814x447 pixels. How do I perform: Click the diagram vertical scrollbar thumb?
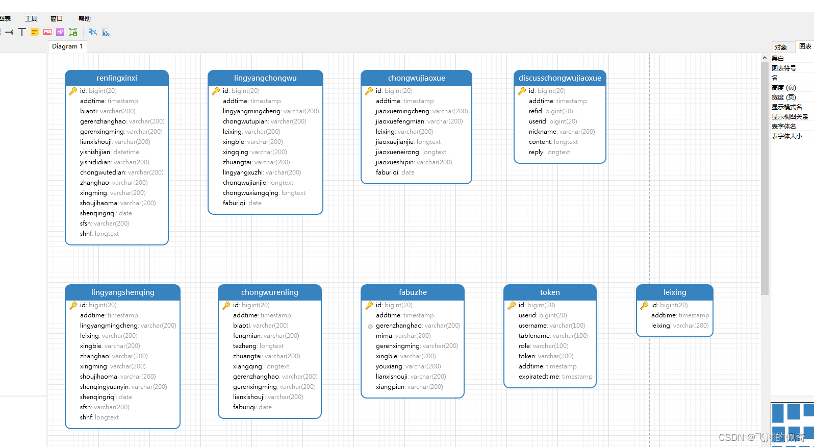coord(765,179)
